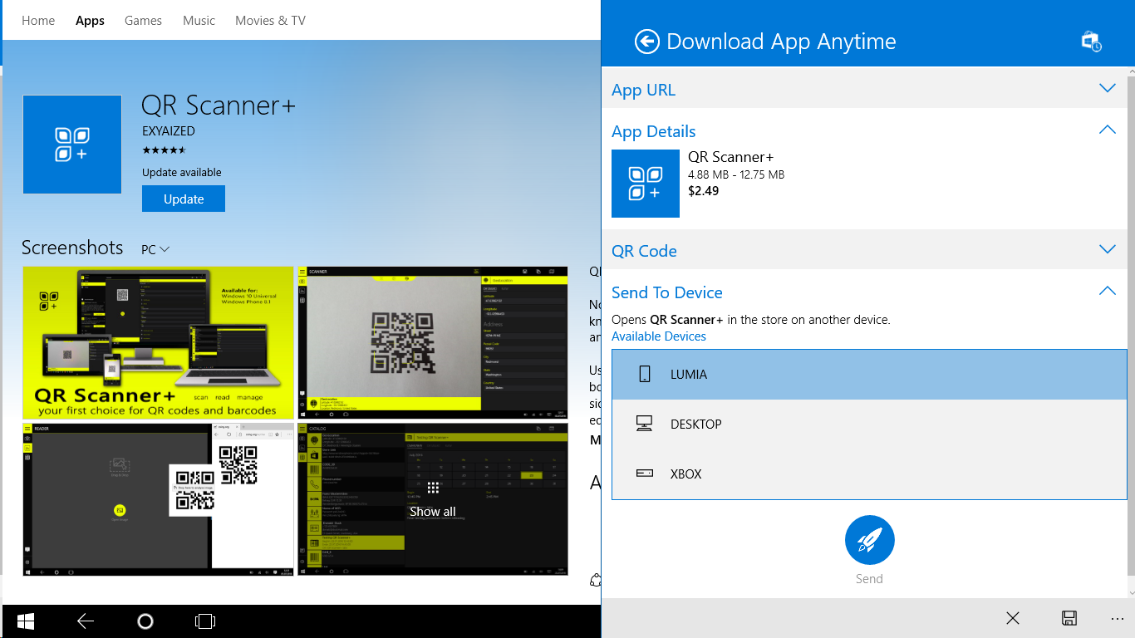Click the EXYAIZED publisher name
1135x638 pixels.
point(169,131)
